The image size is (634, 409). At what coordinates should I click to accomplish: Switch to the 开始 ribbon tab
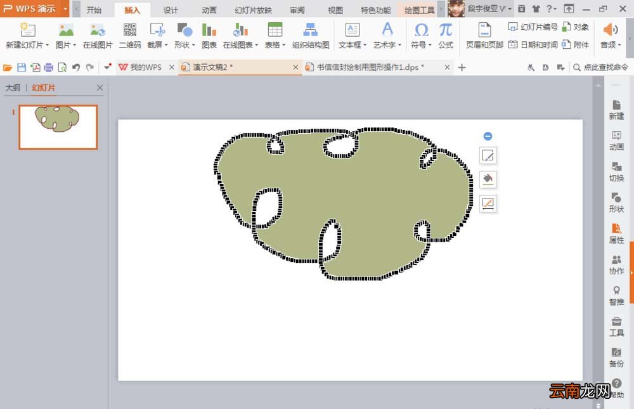94,10
